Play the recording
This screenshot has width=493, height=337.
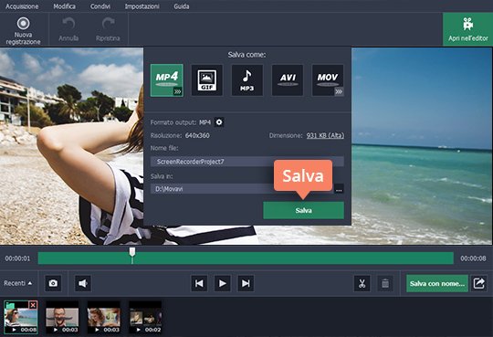coord(223,283)
